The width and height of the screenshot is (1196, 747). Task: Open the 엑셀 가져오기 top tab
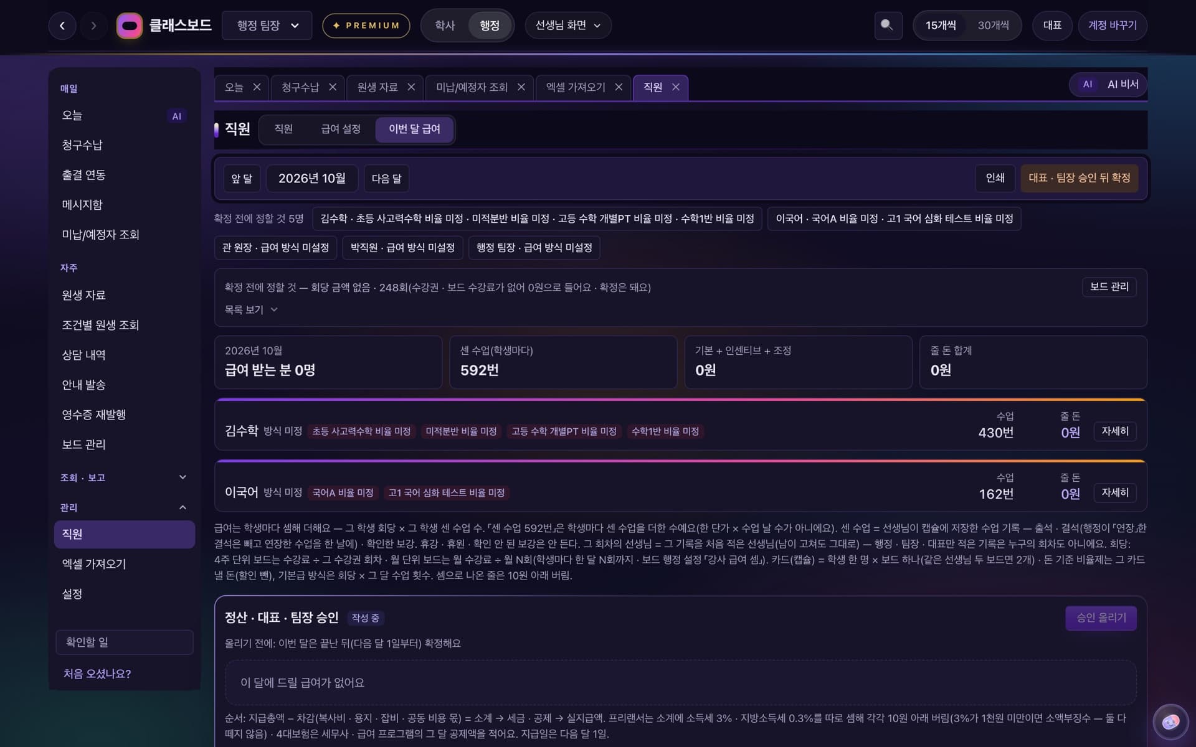coord(576,87)
